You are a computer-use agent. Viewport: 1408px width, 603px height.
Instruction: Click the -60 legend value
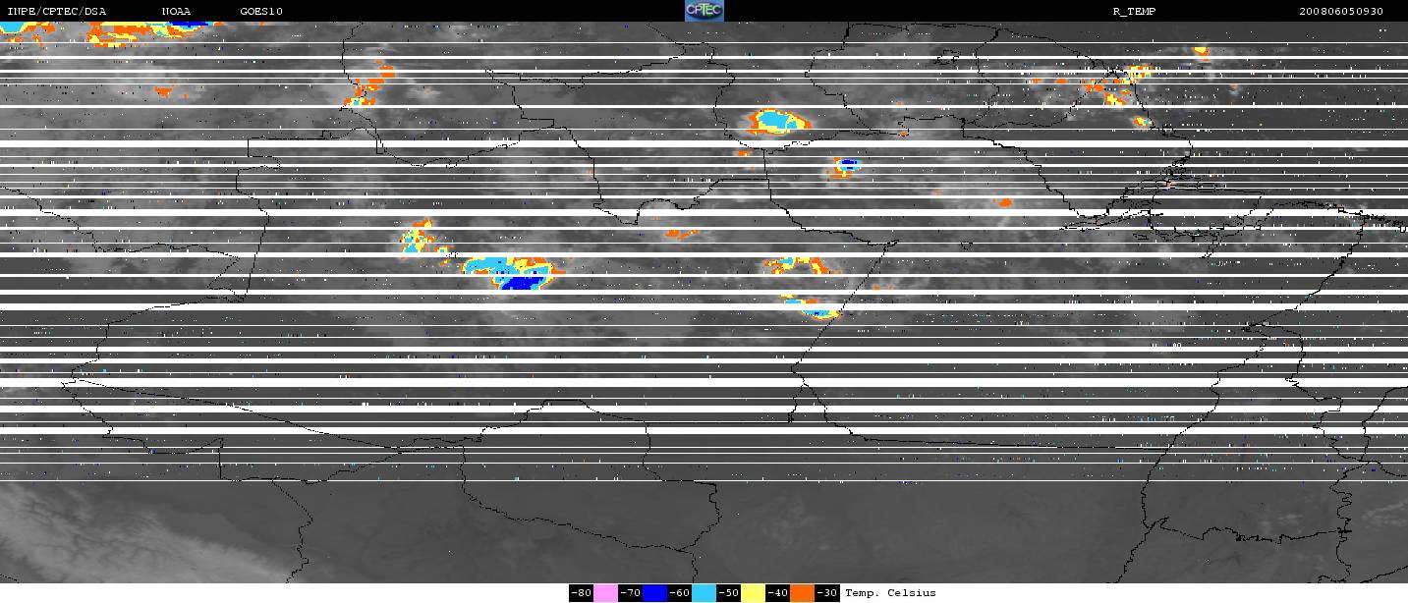pos(679,593)
